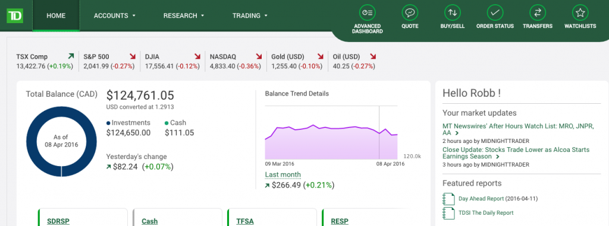Open the Buy/Sell icon
This screenshot has height=226, width=609.
coord(453,13)
